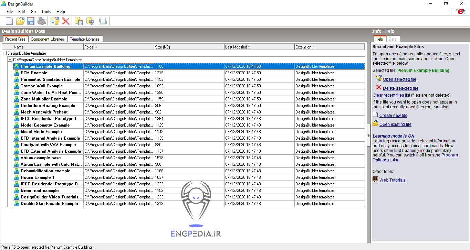Image resolution: width=470 pixels, height=250 pixels.
Task: Create a new file using the toolbar icon
Action: click(x=9, y=21)
